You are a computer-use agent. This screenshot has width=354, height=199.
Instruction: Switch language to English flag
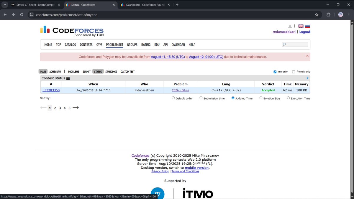301,26
